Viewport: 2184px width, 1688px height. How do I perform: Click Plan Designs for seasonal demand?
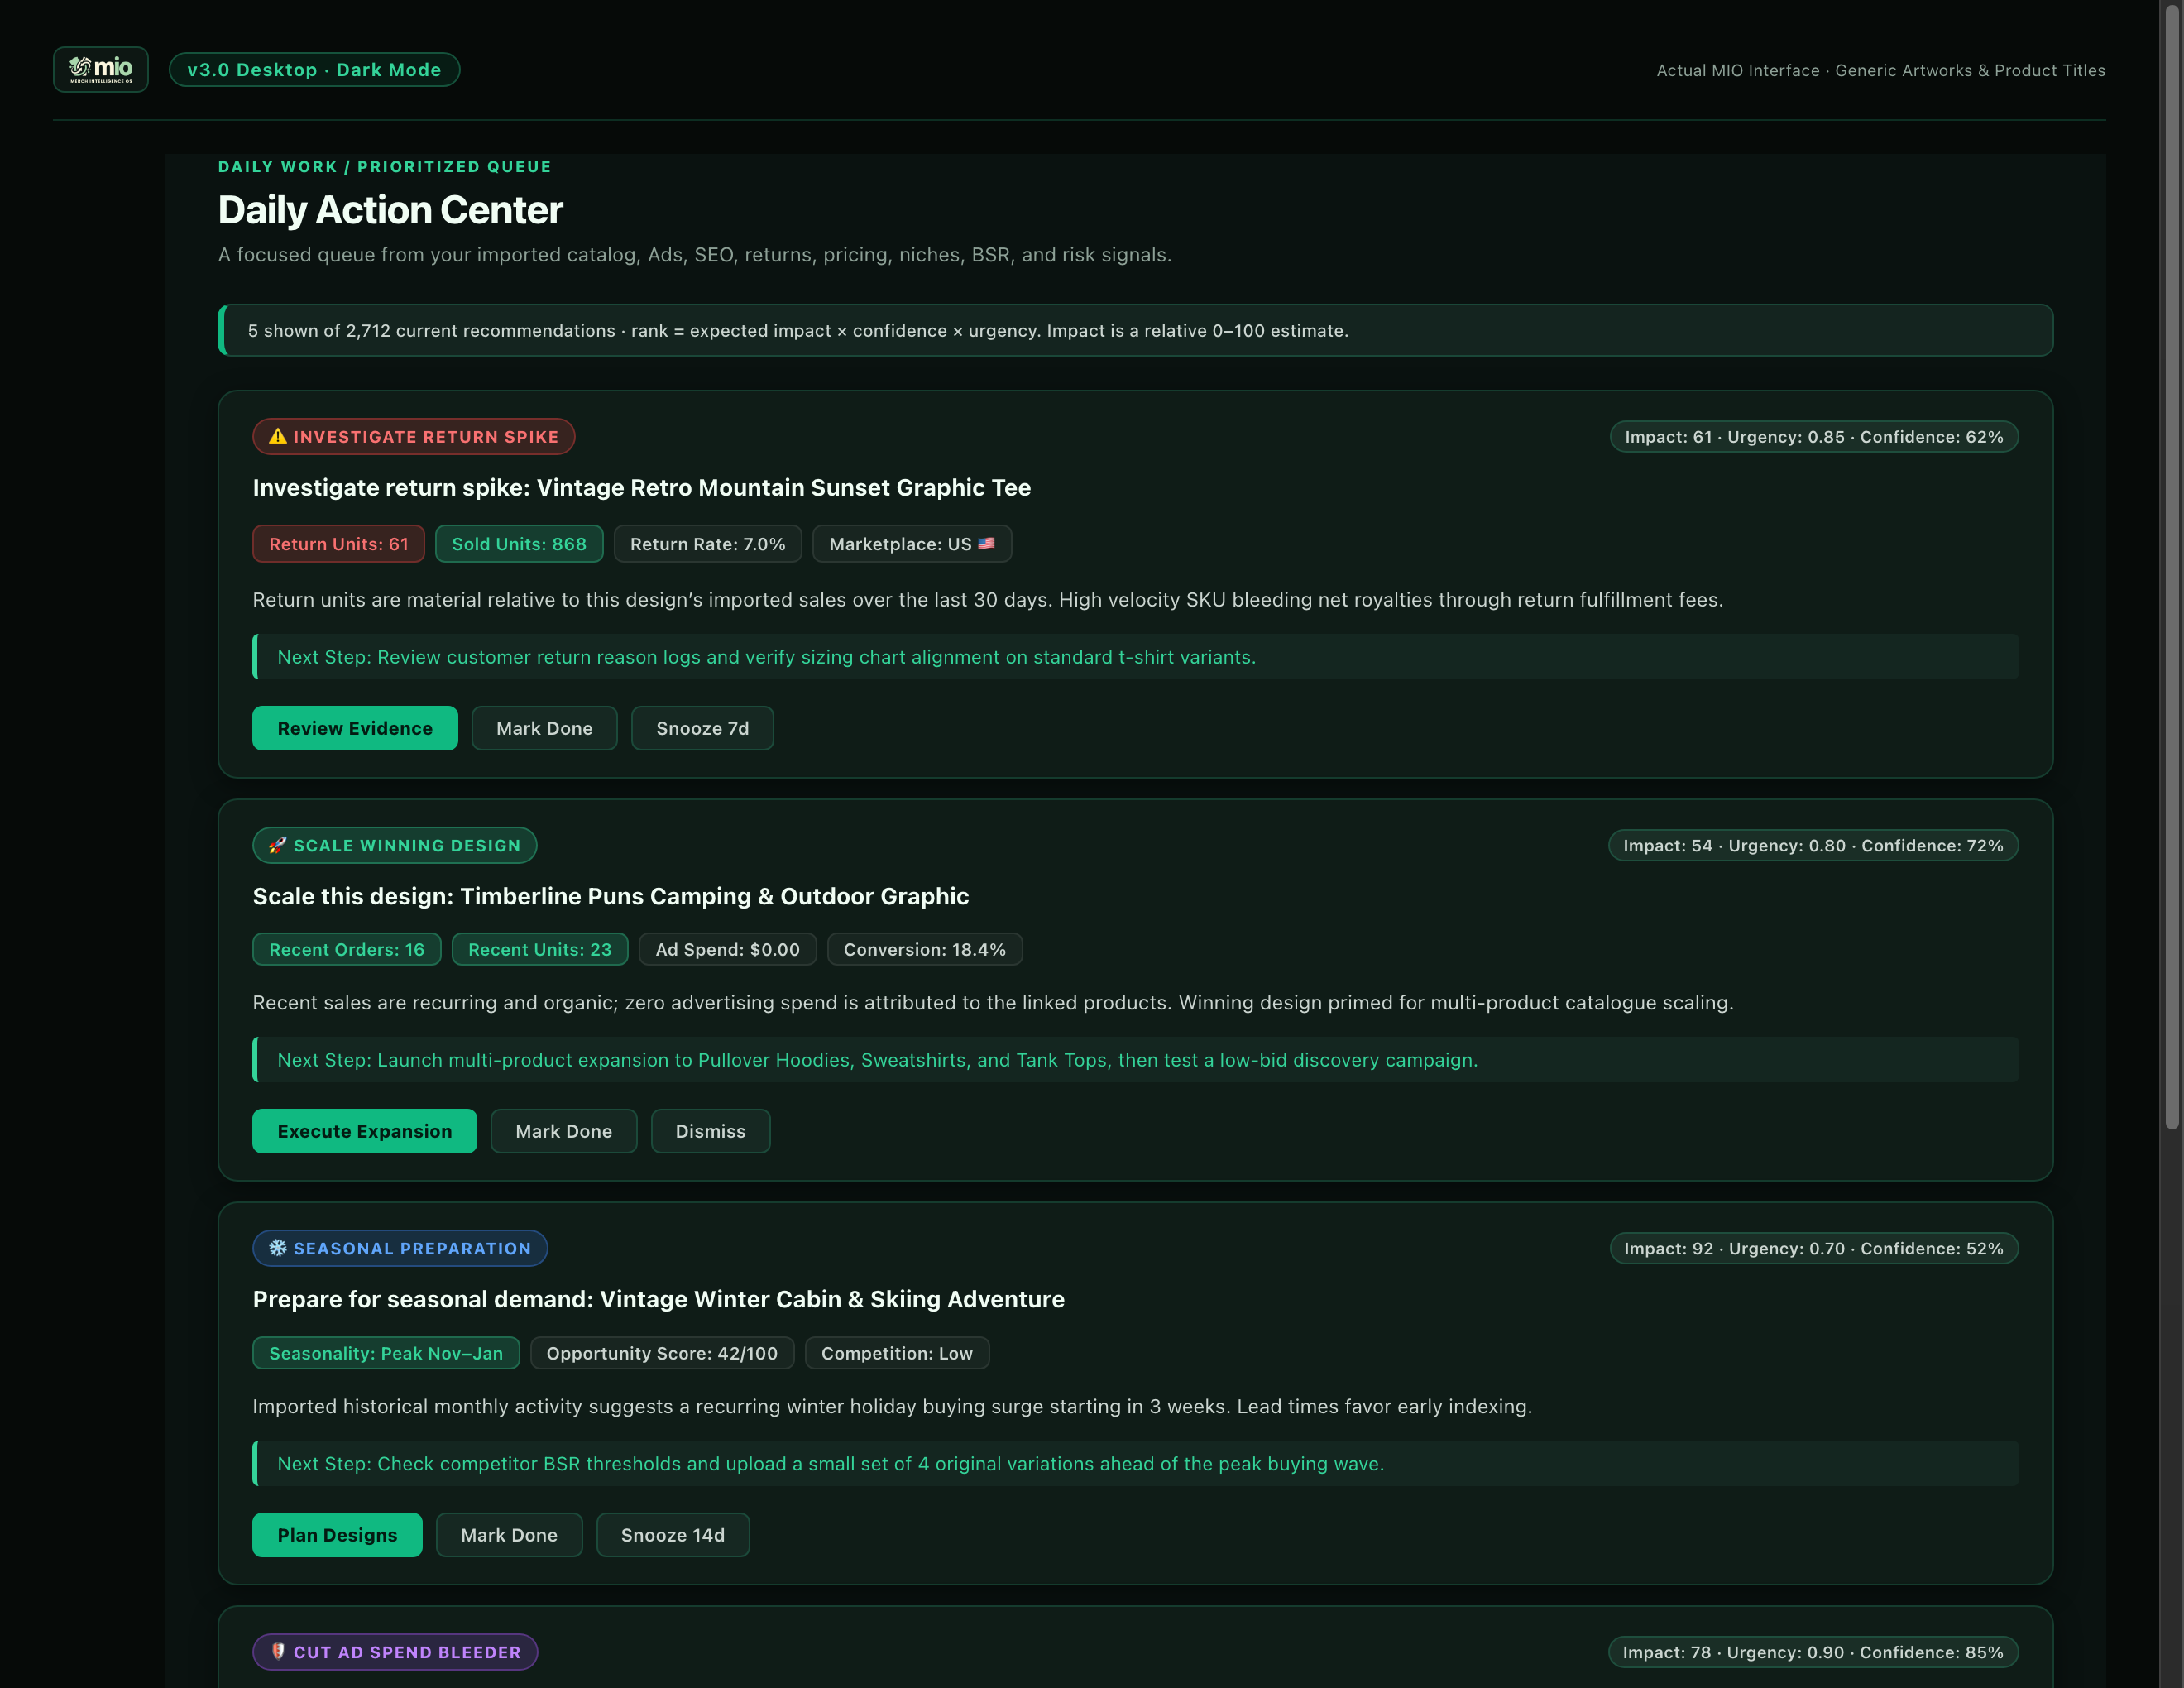click(x=337, y=1535)
